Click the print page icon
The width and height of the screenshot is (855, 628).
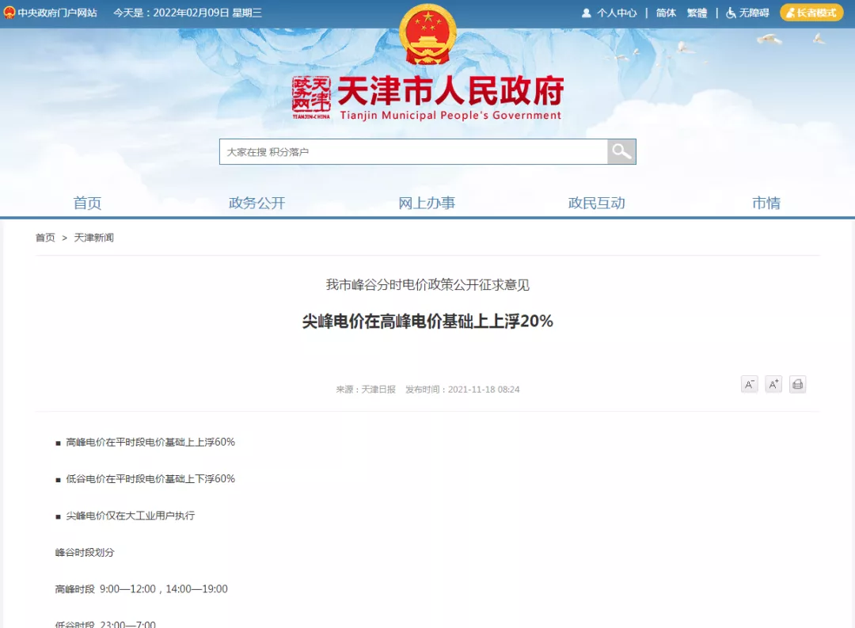[797, 384]
